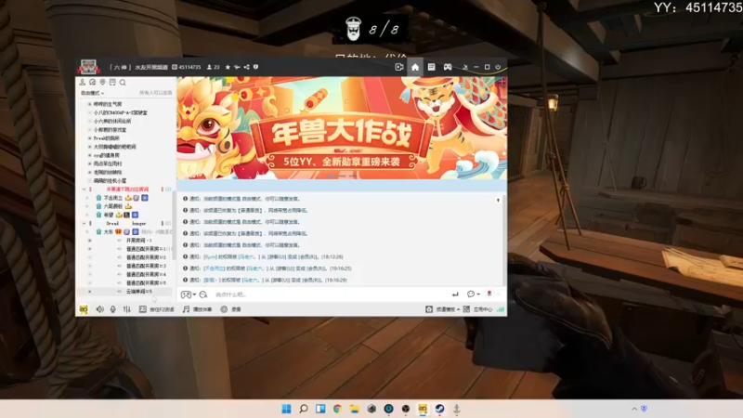This screenshot has width=743, height=418.
Task: Click the [Ryon] user link in chat
Action: (210, 257)
